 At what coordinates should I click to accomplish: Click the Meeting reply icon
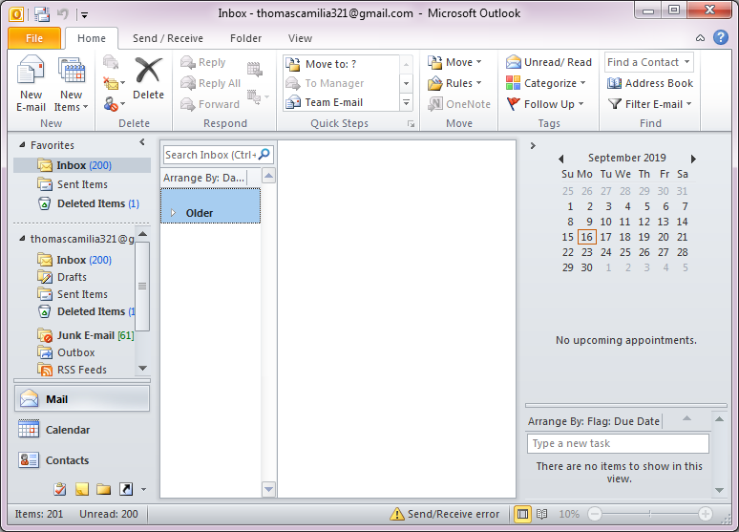pos(255,70)
